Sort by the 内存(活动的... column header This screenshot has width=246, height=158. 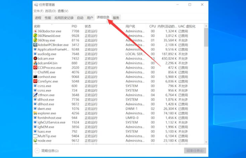(167, 26)
